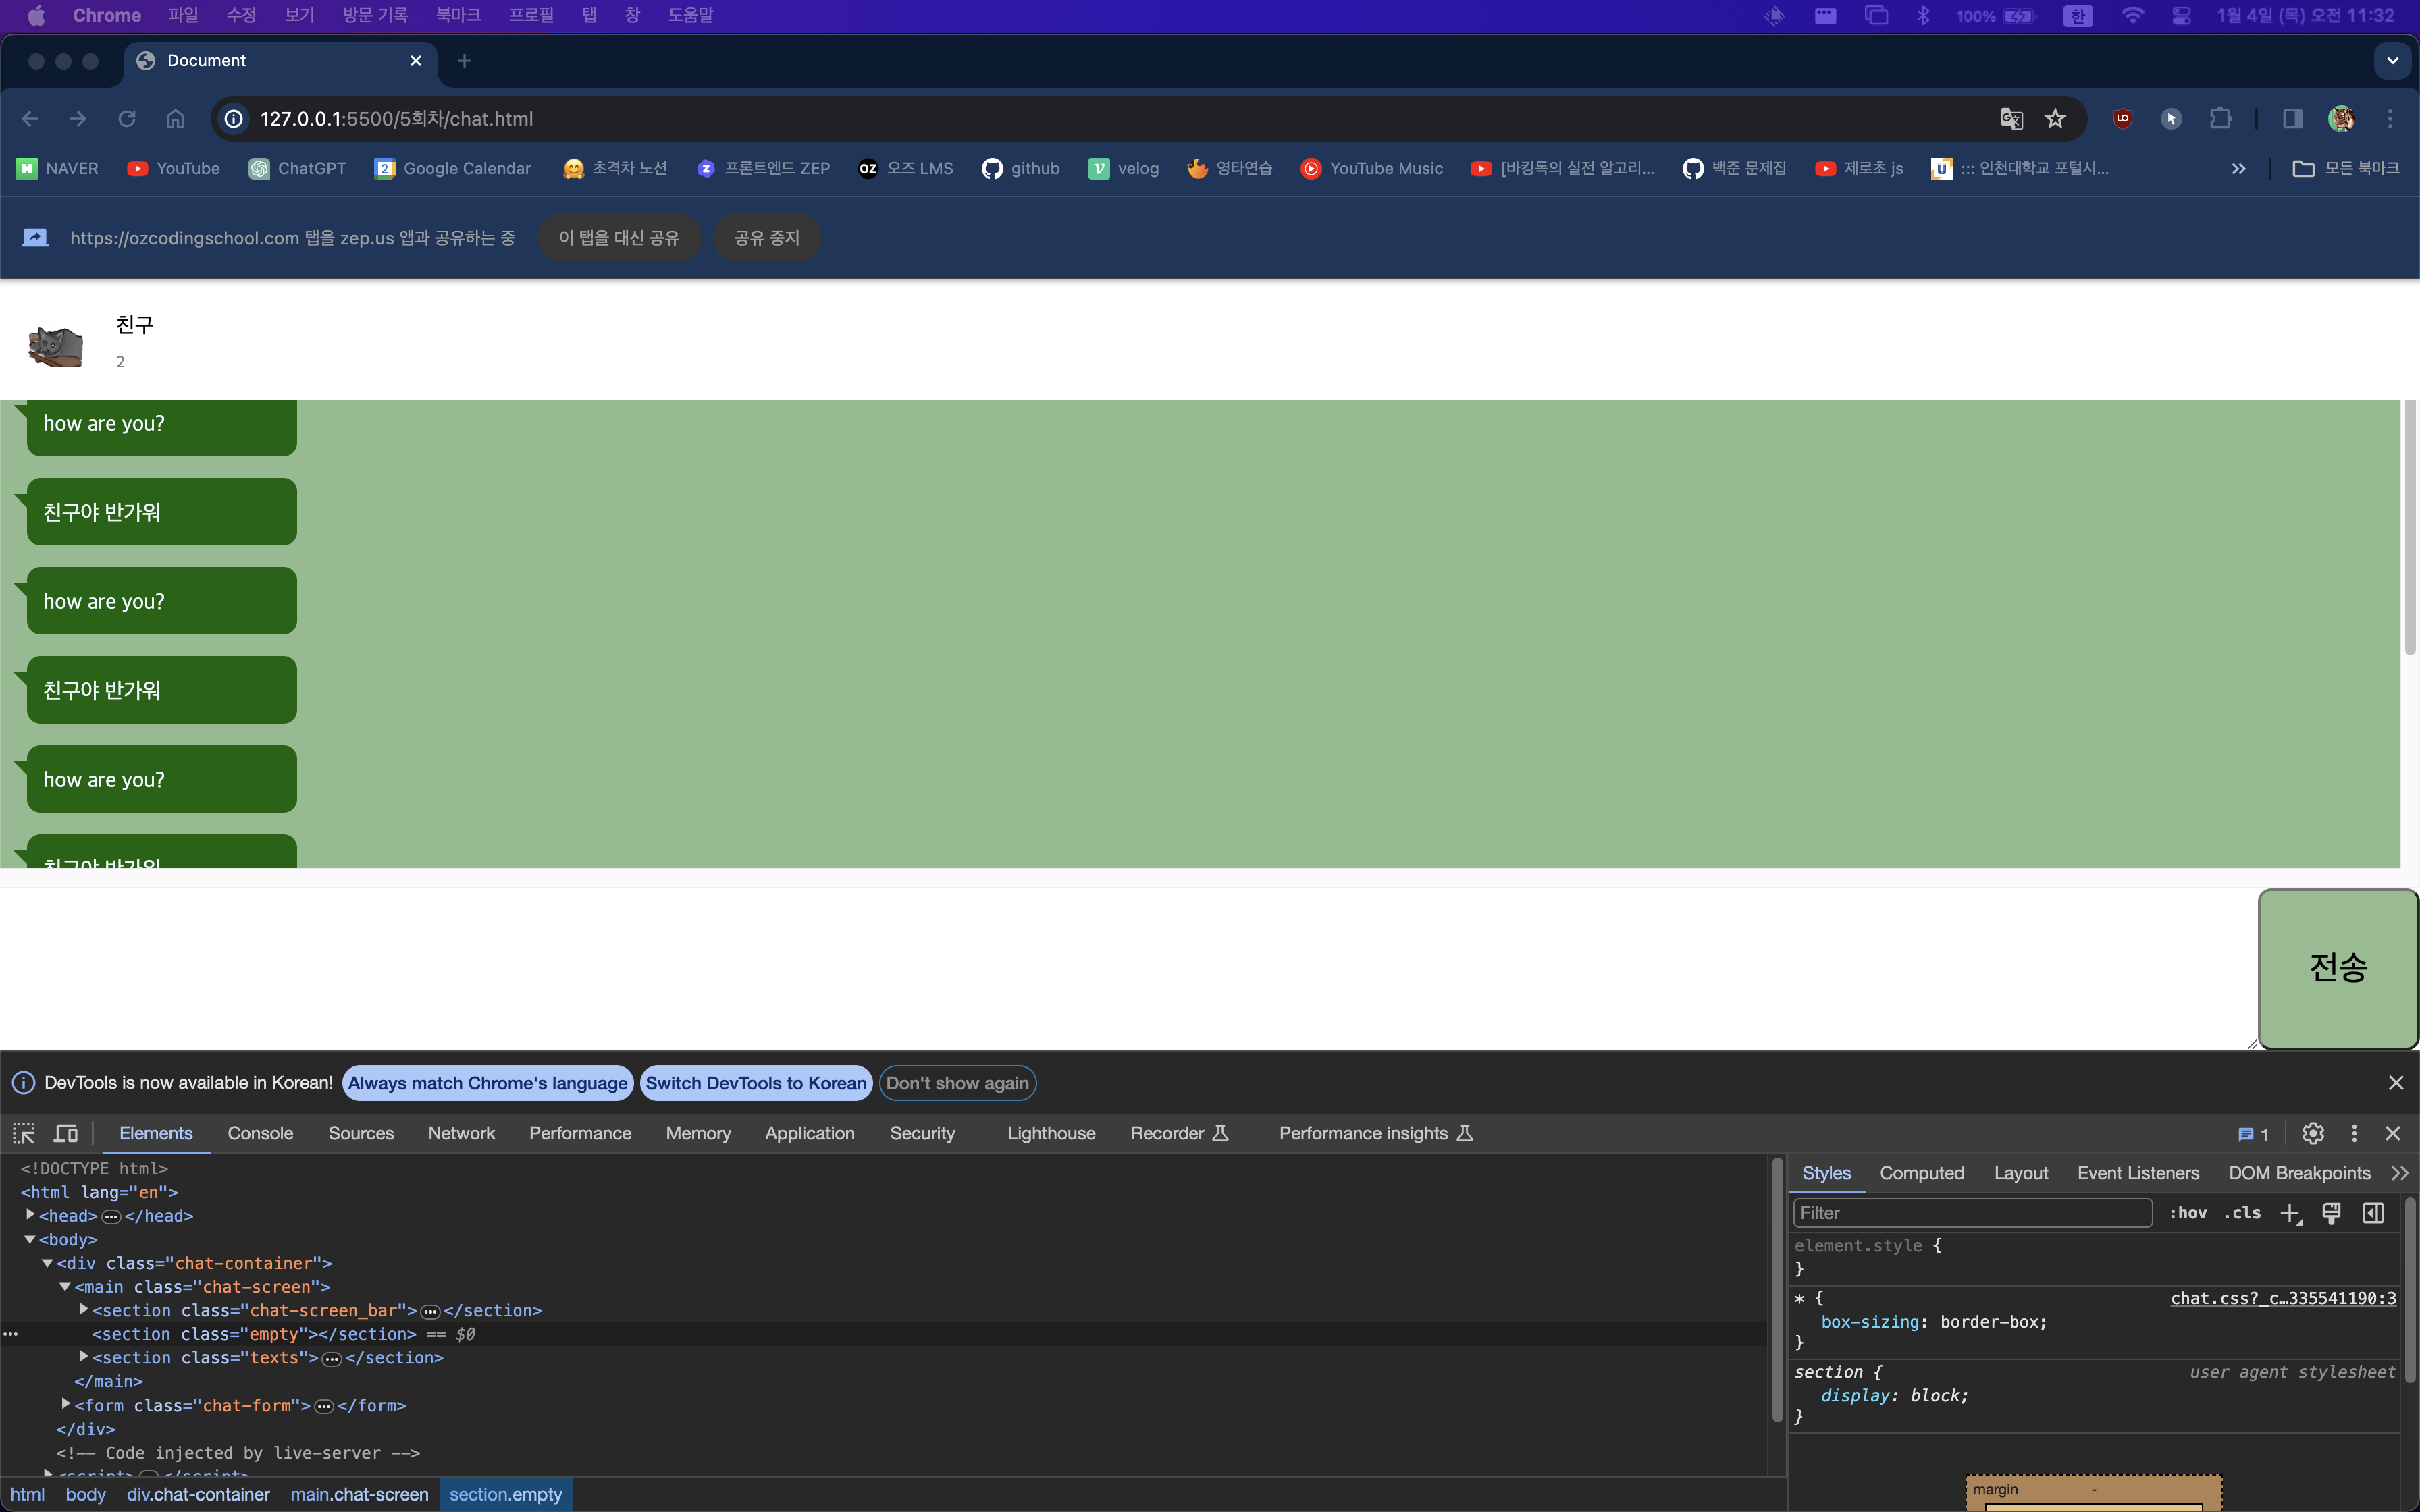This screenshot has width=2420, height=1512.
Task: Switch to the Console tab
Action: click(x=260, y=1133)
